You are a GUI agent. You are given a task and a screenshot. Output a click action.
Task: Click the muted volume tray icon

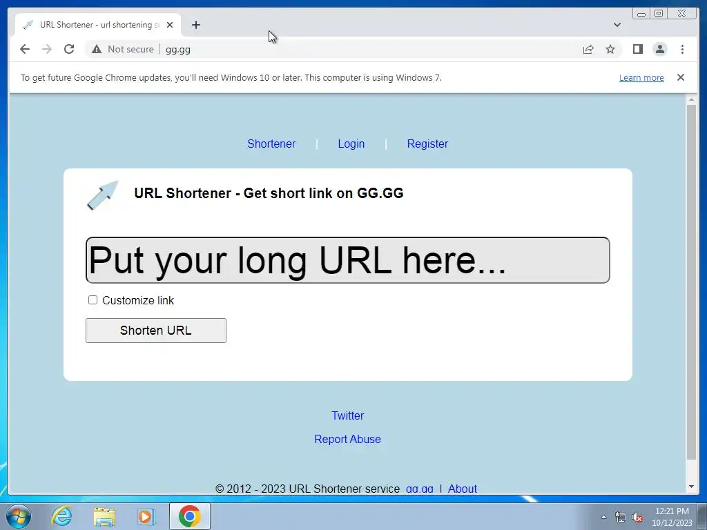pos(637,518)
